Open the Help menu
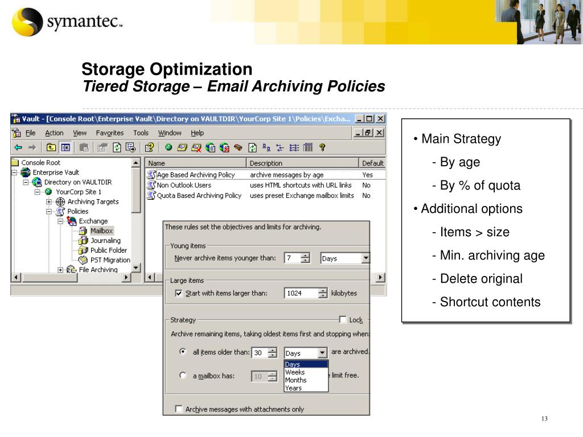The image size is (583, 437). pyautogui.click(x=198, y=133)
